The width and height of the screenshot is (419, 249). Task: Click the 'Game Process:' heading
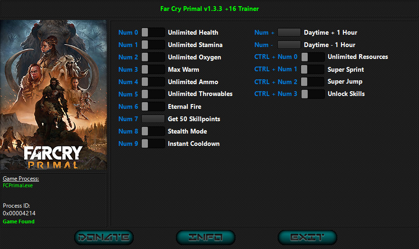tap(21, 179)
